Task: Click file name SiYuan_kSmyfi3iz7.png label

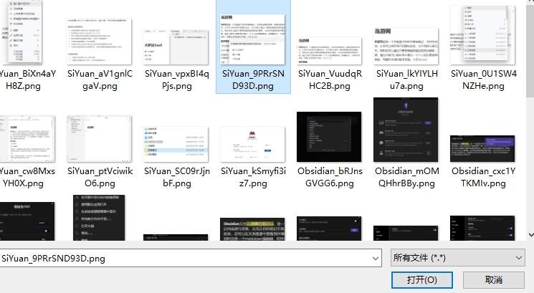Action: pyautogui.click(x=253, y=177)
